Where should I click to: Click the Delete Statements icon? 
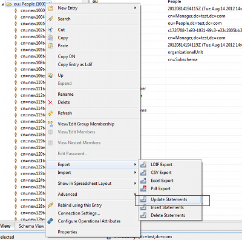coord(143,215)
